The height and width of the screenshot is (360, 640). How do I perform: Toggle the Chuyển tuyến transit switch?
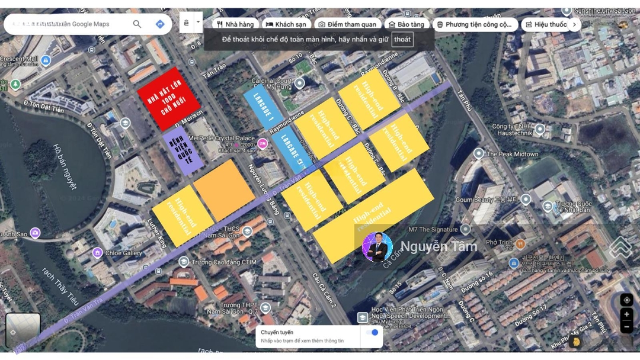tap(372, 333)
